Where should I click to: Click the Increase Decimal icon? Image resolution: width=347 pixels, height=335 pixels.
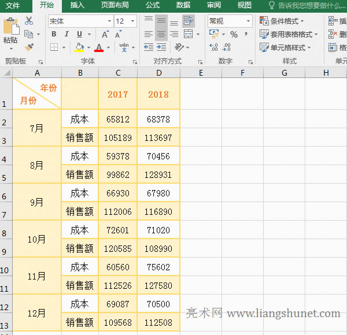pos(213,47)
